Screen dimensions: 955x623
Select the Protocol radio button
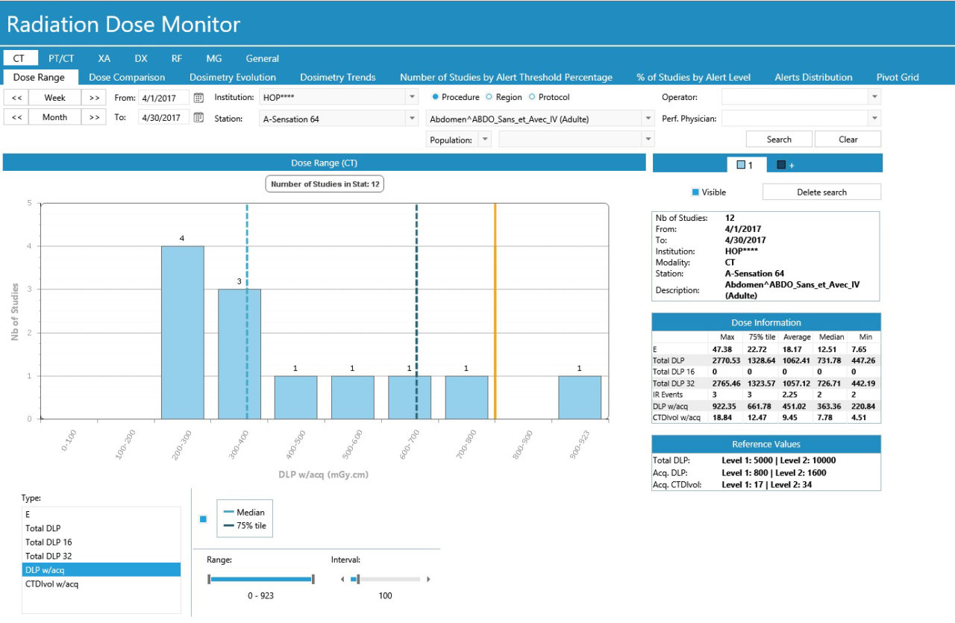(532, 97)
